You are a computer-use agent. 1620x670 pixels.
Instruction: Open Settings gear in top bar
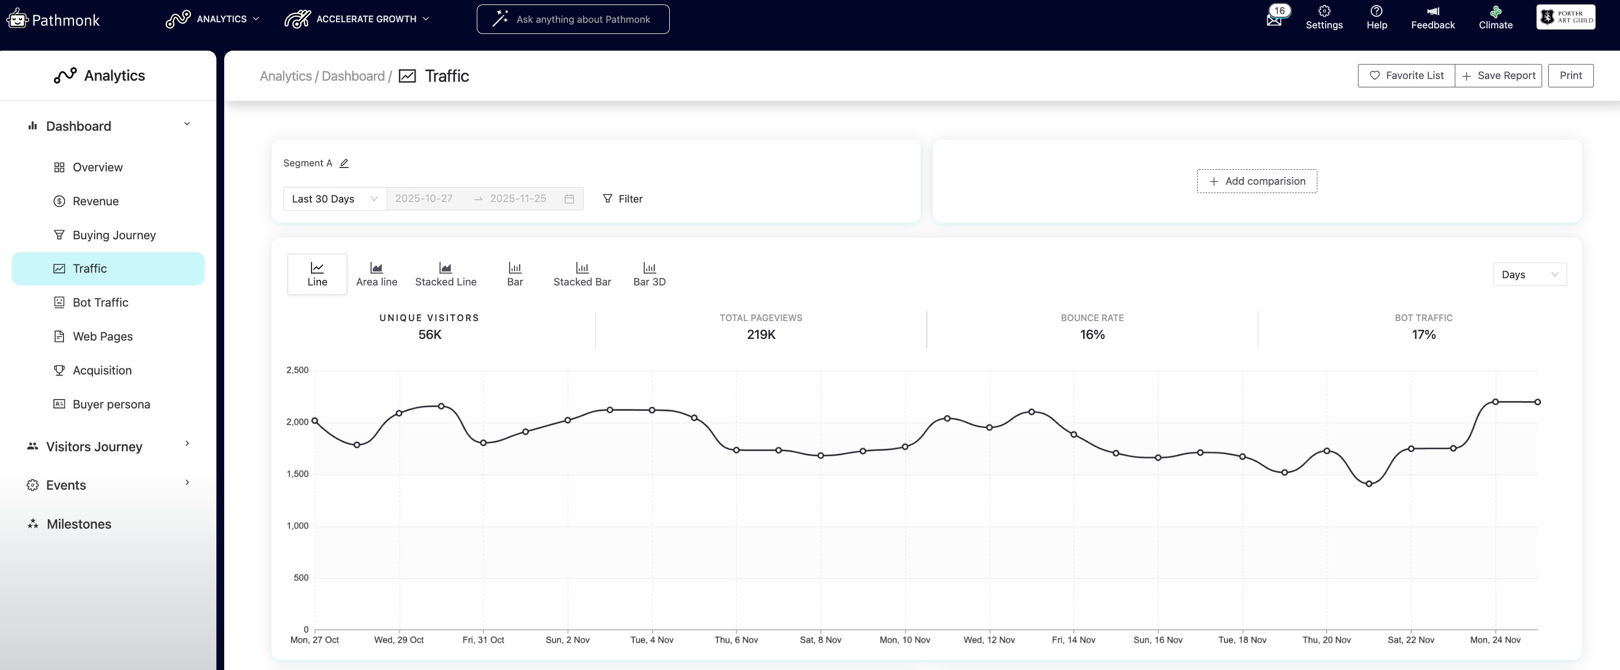(1324, 11)
